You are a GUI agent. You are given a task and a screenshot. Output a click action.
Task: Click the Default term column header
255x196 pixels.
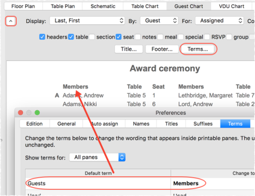point(98,173)
